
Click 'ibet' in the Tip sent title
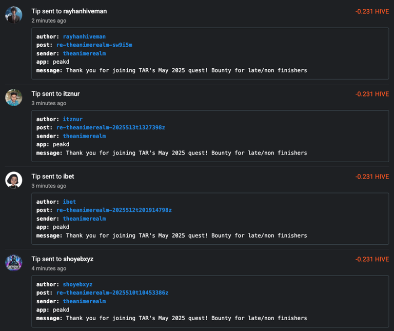pyautogui.click(x=69, y=177)
